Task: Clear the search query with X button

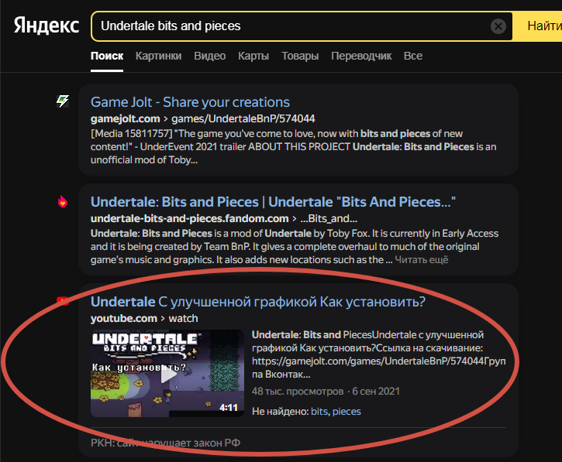Action: click(498, 26)
